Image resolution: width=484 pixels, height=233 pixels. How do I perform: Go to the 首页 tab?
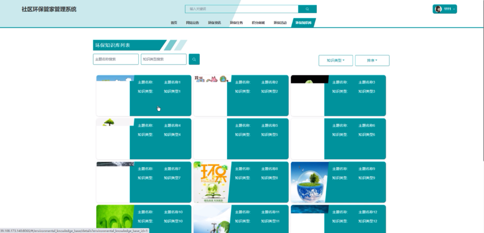tap(174, 23)
